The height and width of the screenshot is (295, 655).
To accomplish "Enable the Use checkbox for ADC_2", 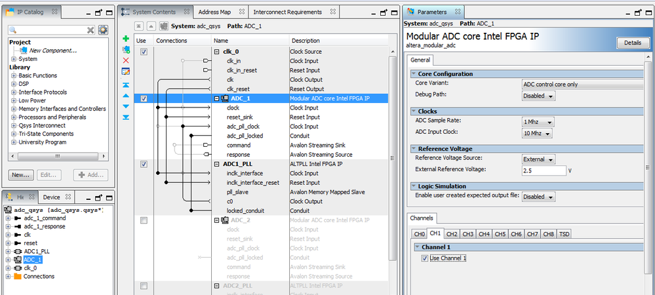I will (144, 220).
